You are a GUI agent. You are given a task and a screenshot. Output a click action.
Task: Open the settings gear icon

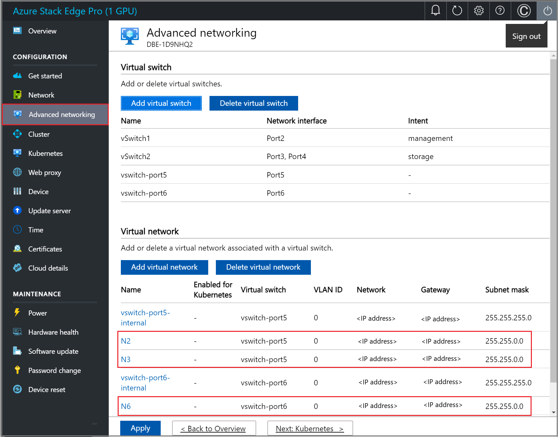click(x=478, y=11)
